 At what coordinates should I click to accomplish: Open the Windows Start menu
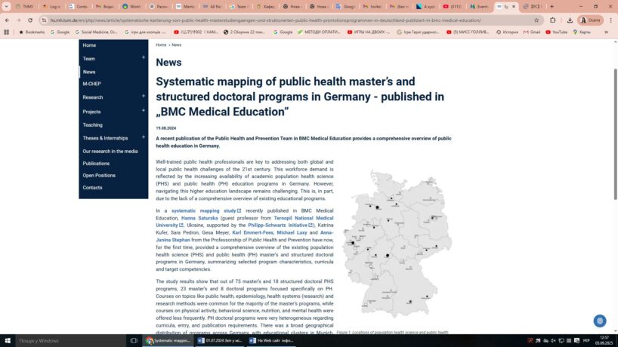click(x=6, y=341)
